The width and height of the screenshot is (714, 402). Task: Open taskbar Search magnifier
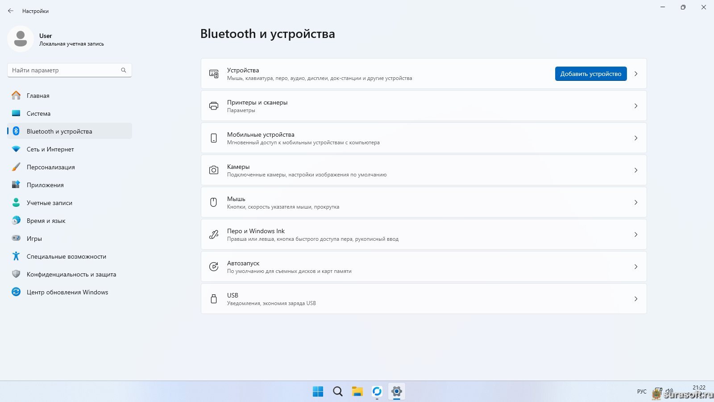click(338, 392)
